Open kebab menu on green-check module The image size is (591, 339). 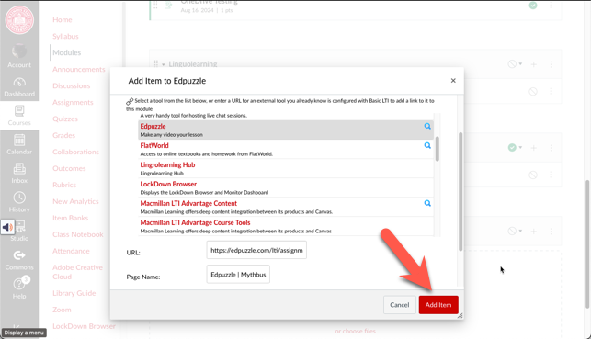click(551, 148)
